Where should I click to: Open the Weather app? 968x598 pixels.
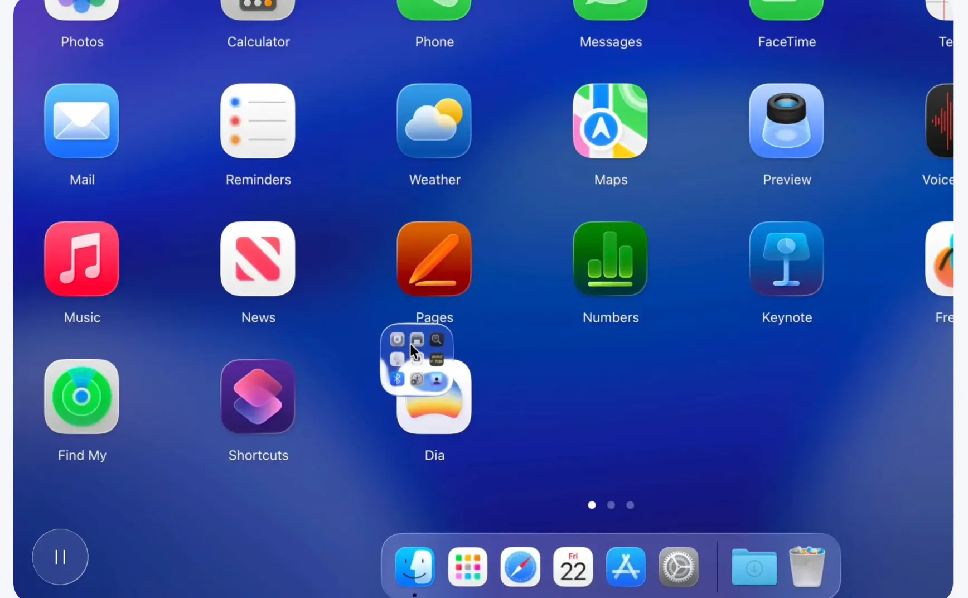[434, 120]
